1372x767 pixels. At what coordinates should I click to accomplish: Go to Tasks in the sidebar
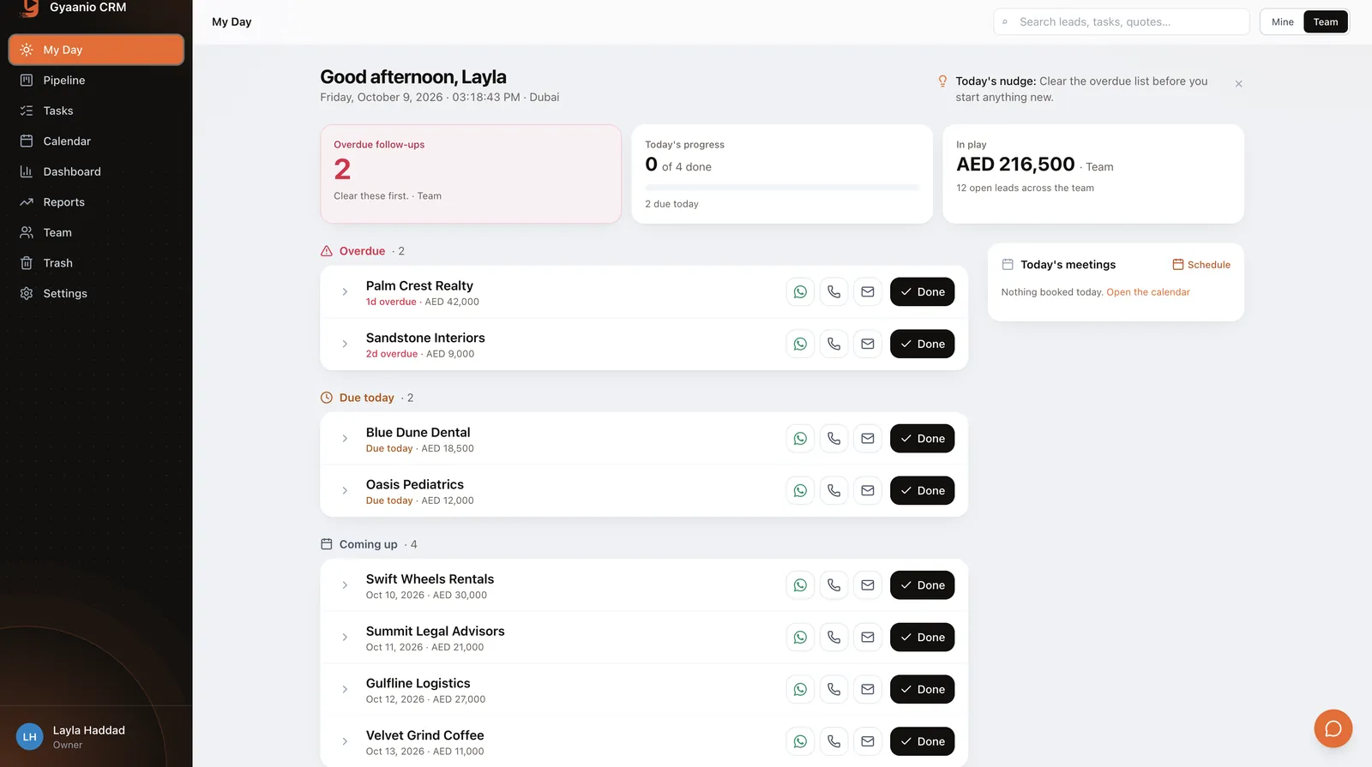tap(96, 111)
